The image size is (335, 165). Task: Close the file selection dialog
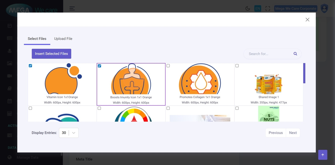click(x=307, y=20)
